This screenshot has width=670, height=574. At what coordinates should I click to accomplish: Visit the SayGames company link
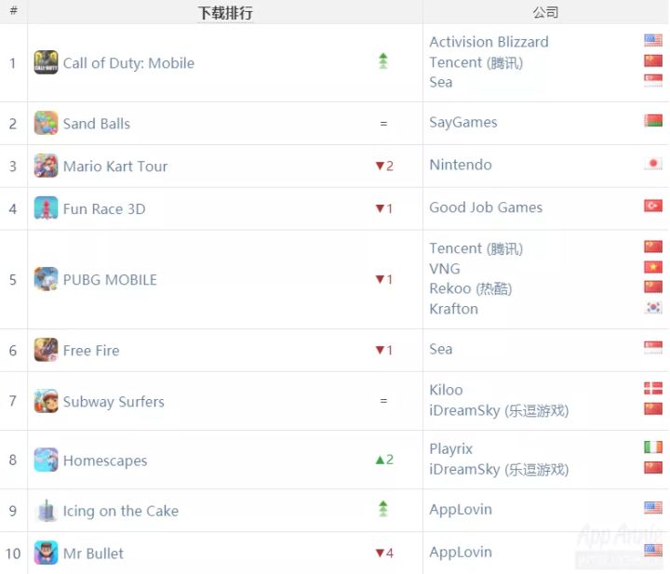click(x=463, y=123)
